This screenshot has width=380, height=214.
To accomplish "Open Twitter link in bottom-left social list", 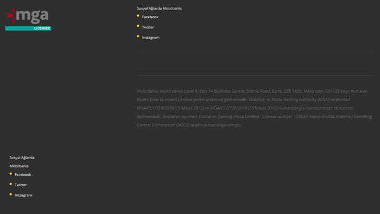I will pos(20,185).
